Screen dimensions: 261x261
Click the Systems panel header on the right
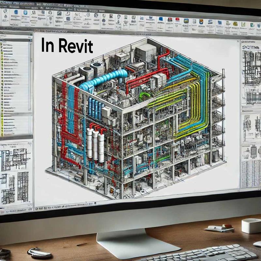click(x=251, y=47)
